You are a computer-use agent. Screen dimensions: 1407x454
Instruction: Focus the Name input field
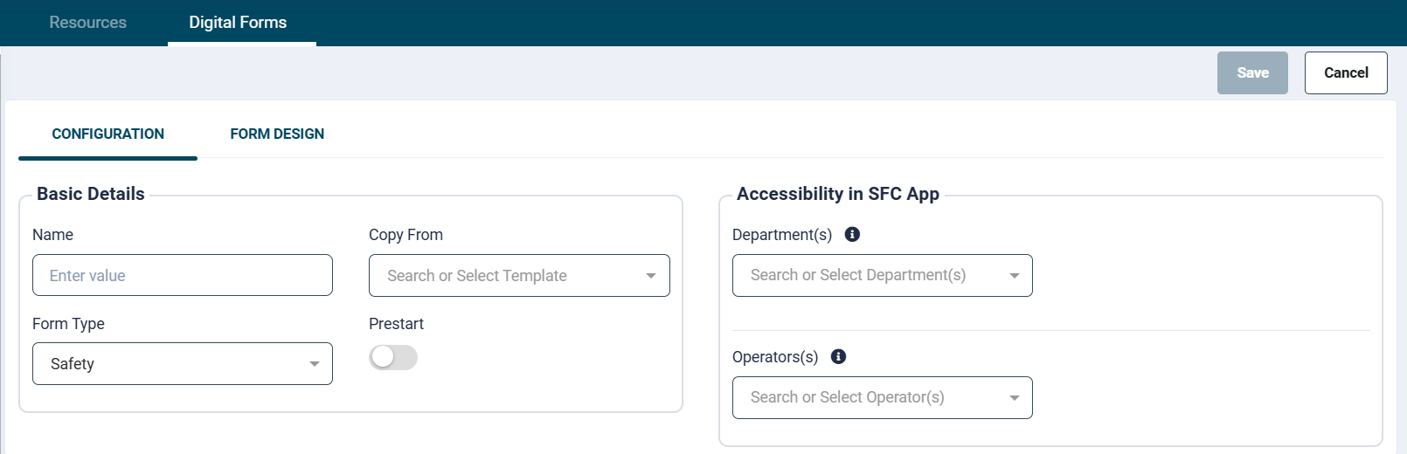coord(183,276)
